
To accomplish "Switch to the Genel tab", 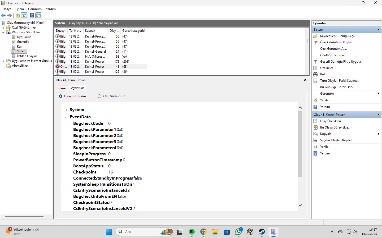I will [x=62, y=88].
